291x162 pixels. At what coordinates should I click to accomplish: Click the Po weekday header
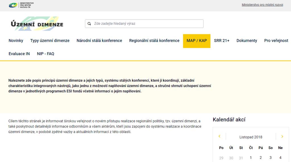[221, 148]
